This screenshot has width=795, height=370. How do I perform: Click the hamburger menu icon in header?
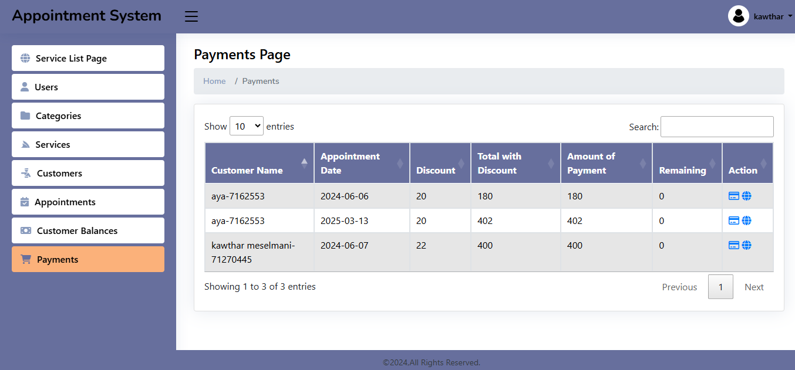point(191,16)
